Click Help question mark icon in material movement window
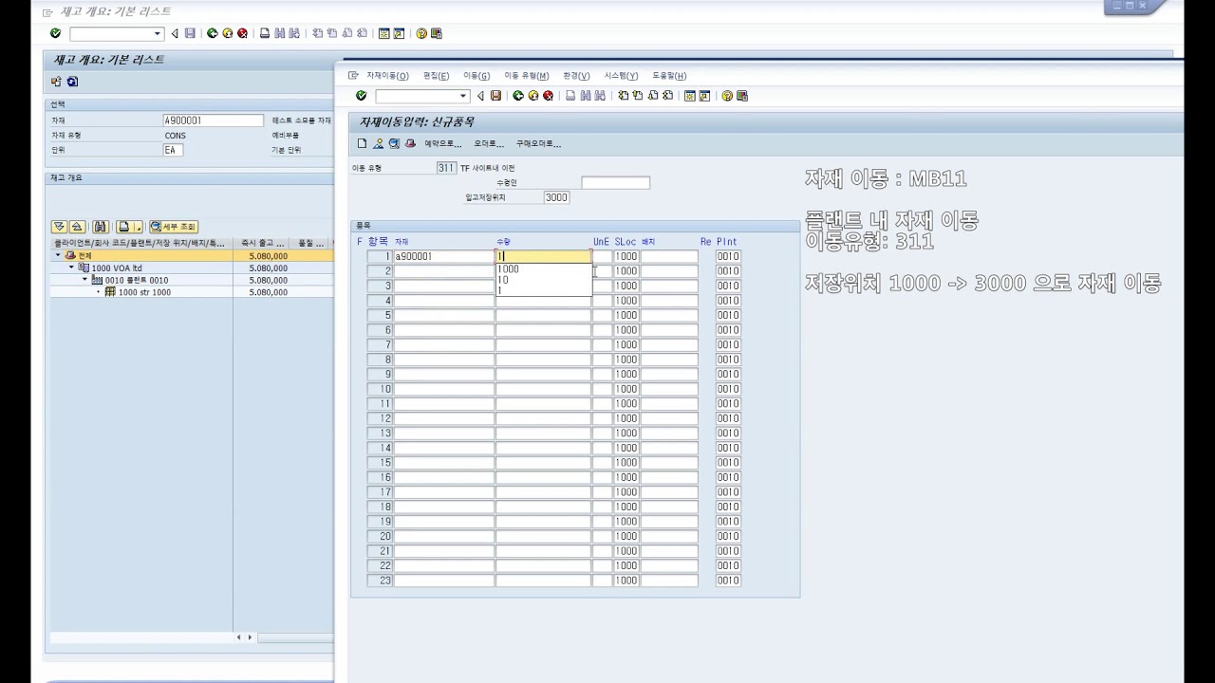 pos(727,96)
